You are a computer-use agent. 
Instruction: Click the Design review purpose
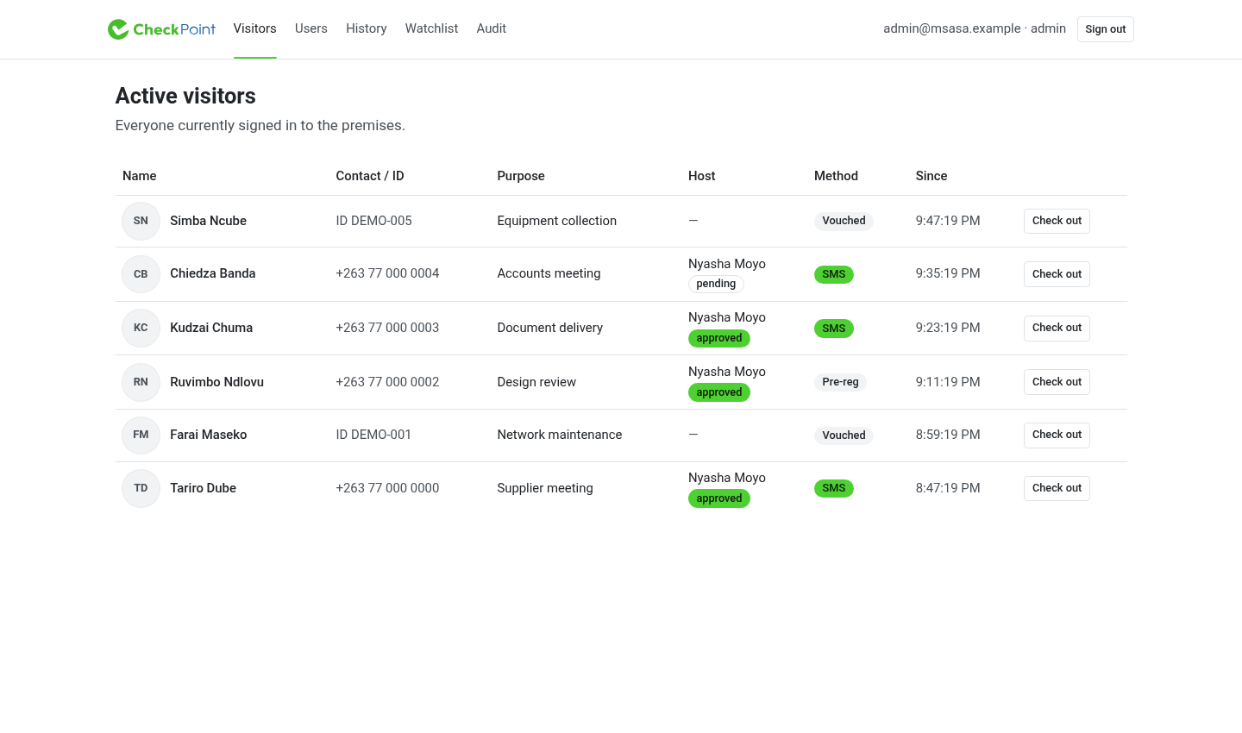pyautogui.click(x=536, y=382)
